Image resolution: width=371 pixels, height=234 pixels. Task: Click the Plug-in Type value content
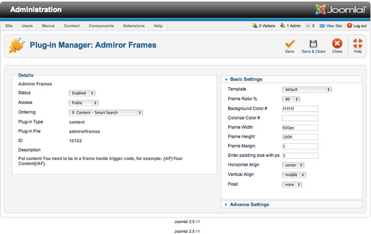77,122
